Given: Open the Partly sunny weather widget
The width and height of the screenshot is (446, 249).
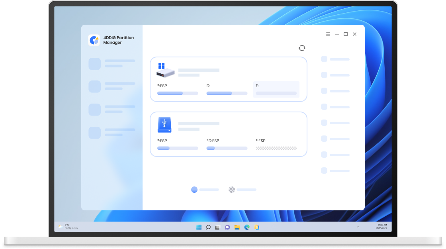Looking at the screenshot, I should tap(68, 227).
